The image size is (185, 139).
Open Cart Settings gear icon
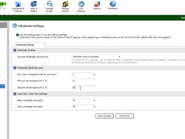click(x=81, y=4)
